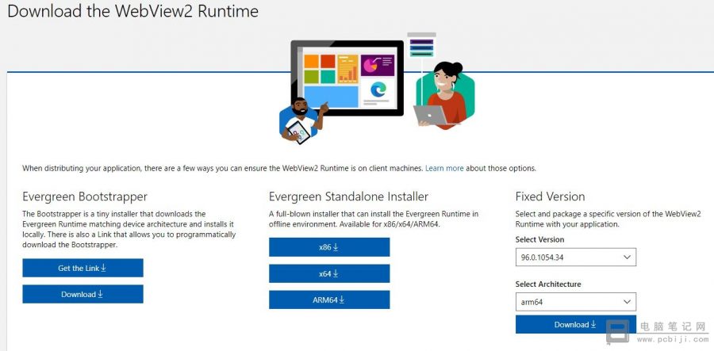Click the Edge logo in the illustration
Image resolution: width=714 pixels, height=351 pixels.
pyautogui.click(x=378, y=89)
